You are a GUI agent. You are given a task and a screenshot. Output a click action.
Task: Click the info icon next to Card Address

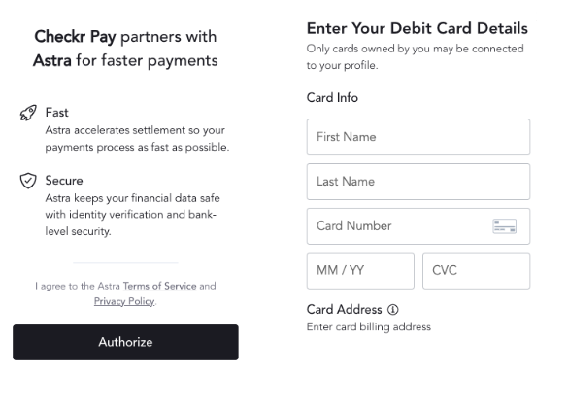392,310
